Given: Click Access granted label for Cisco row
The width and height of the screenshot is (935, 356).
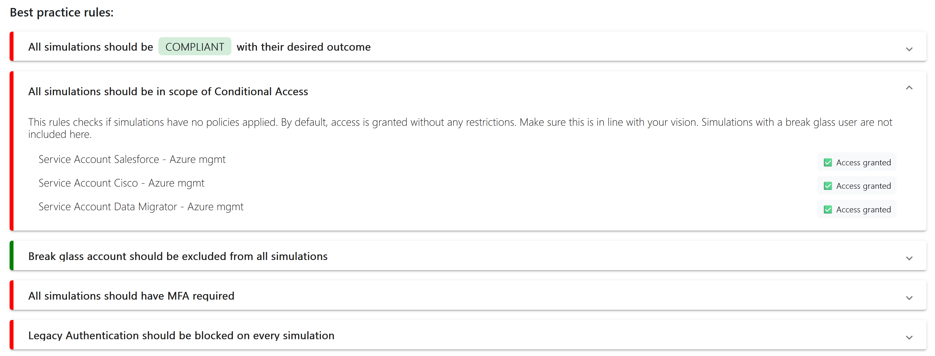Looking at the screenshot, I should [863, 186].
